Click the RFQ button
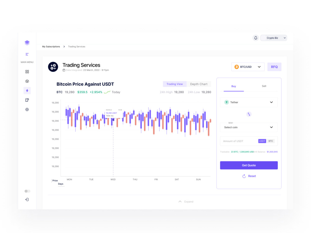The width and height of the screenshot is (311, 233). 274,67
